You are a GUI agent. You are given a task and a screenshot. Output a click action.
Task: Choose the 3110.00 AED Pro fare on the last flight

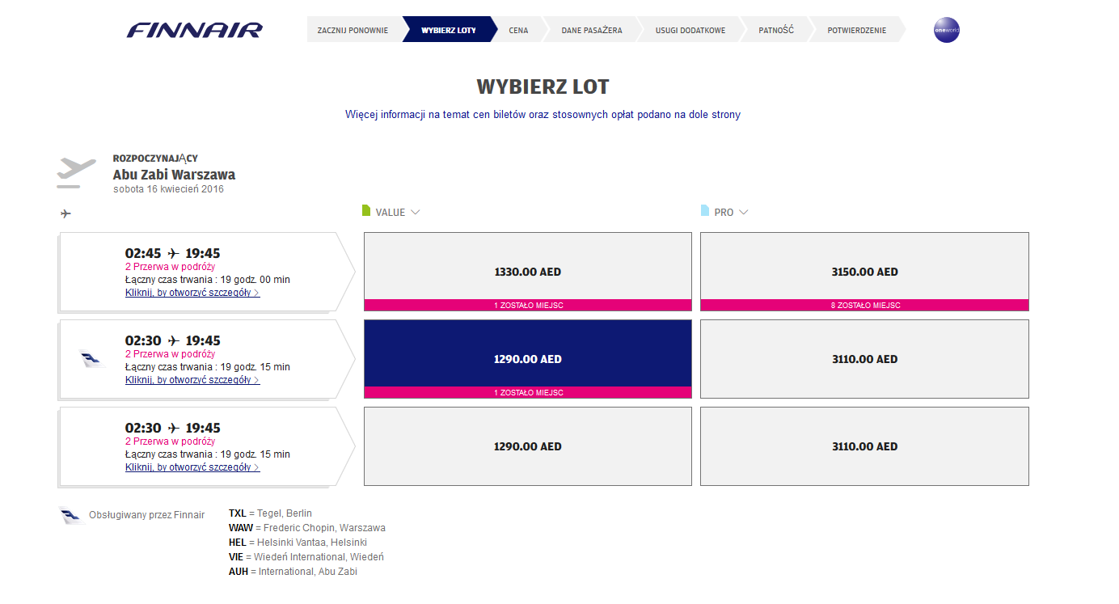864,446
